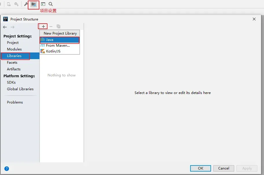Click the Run Anything toolbar icon
264x175 pixels.
(x=43, y=4)
